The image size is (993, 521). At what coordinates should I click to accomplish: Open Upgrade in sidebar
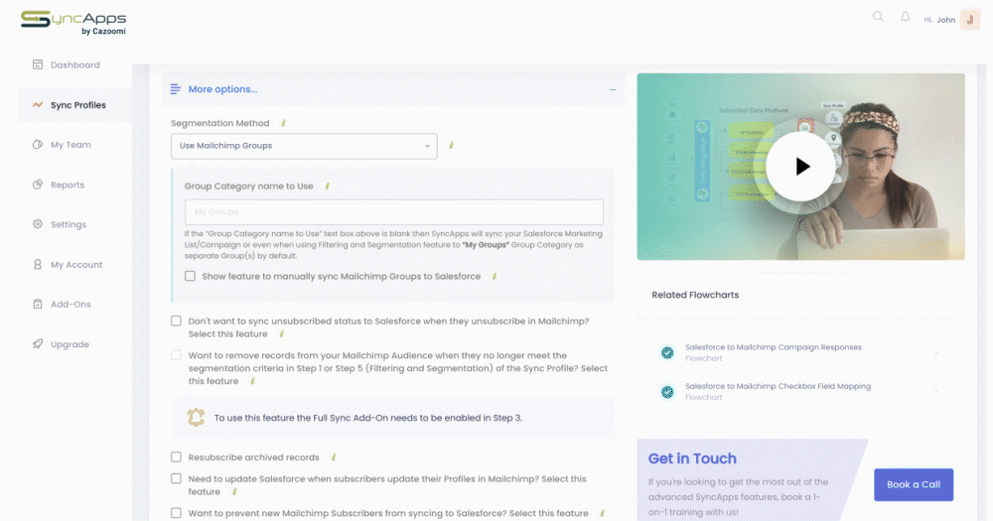click(x=70, y=343)
